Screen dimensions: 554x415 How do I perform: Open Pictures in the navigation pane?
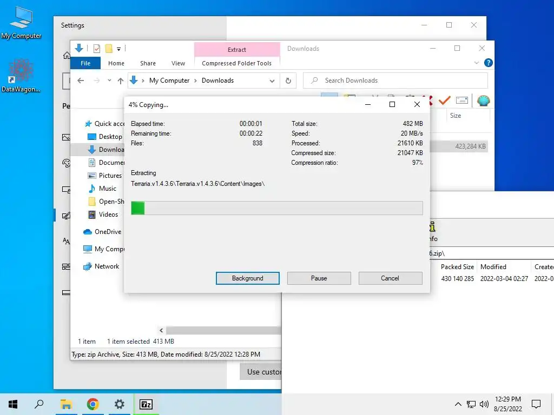(x=104, y=176)
